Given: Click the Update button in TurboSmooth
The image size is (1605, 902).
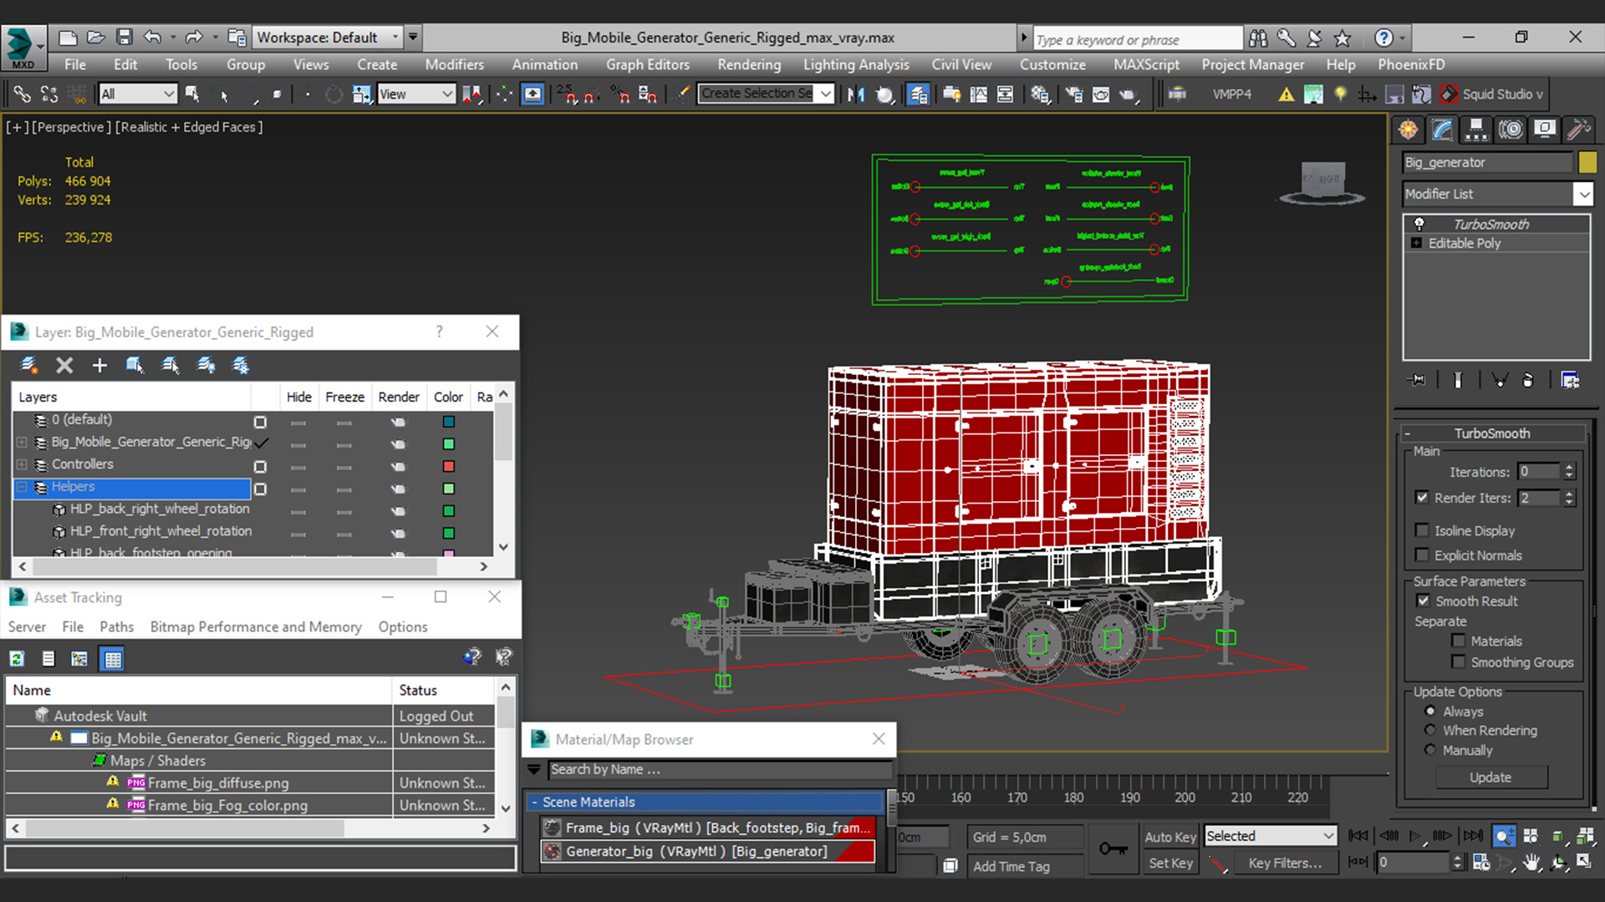Looking at the screenshot, I should (x=1491, y=777).
